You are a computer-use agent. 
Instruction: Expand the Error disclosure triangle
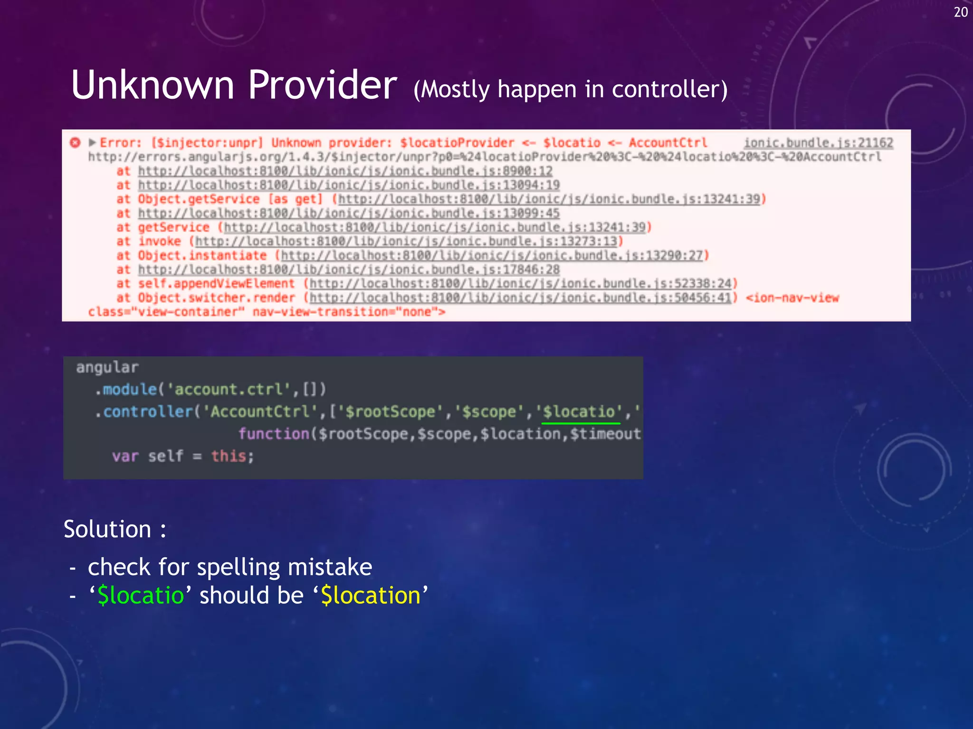[x=92, y=142]
